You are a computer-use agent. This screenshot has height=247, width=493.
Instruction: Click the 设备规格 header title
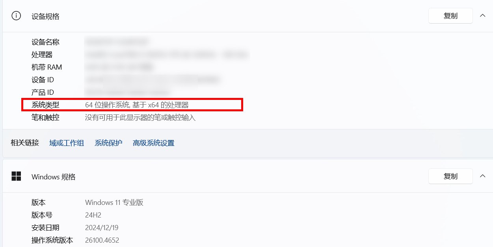point(45,16)
